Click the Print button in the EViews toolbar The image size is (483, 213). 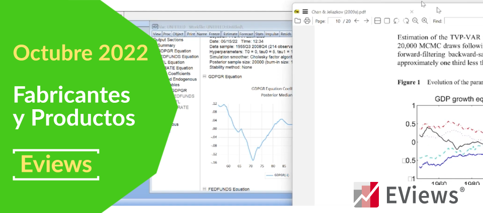point(191,34)
